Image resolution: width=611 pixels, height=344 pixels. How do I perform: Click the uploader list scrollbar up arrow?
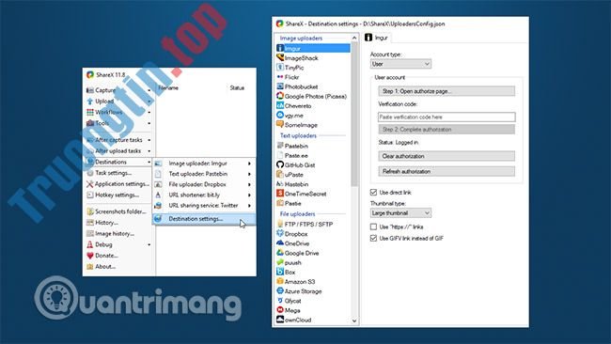pyautogui.click(x=354, y=38)
